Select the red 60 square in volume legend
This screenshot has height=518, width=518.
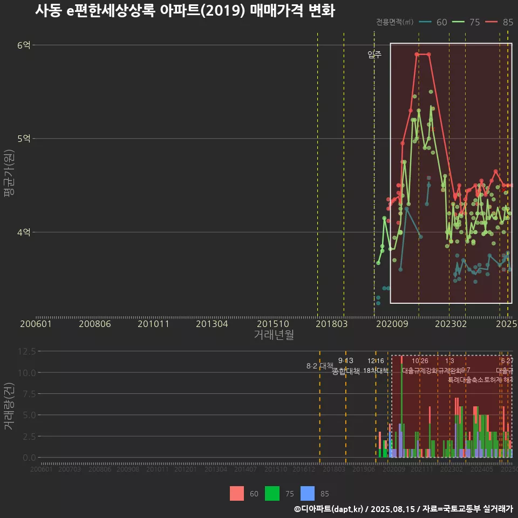point(237,494)
